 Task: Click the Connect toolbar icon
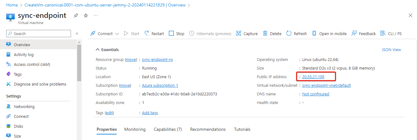point(93,34)
